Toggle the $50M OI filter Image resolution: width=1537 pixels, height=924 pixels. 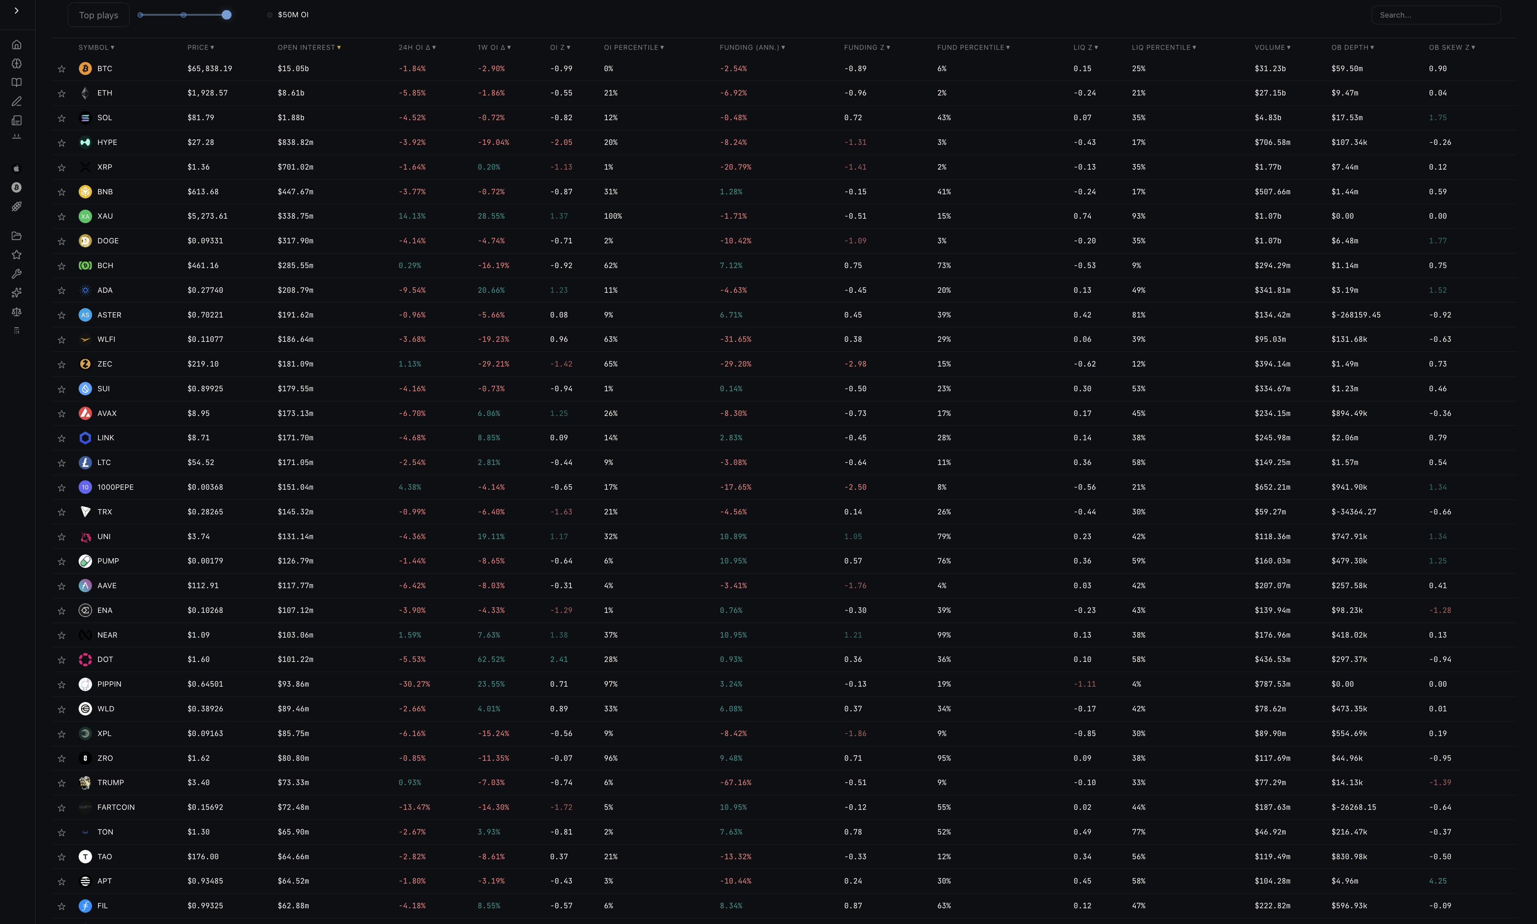point(270,14)
